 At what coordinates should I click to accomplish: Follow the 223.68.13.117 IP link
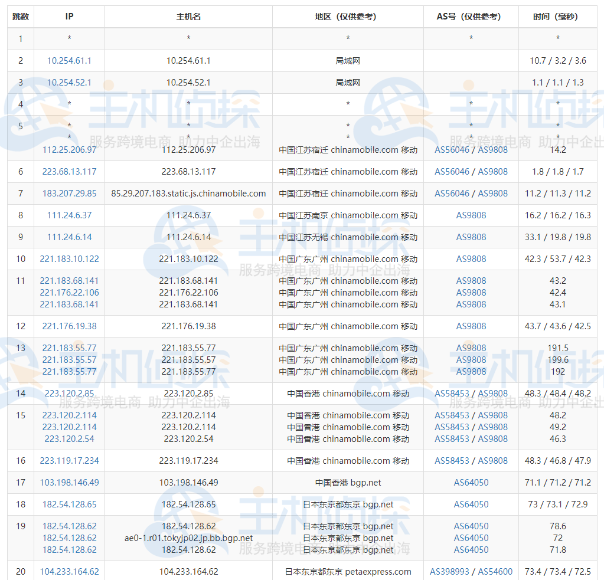click(69, 172)
